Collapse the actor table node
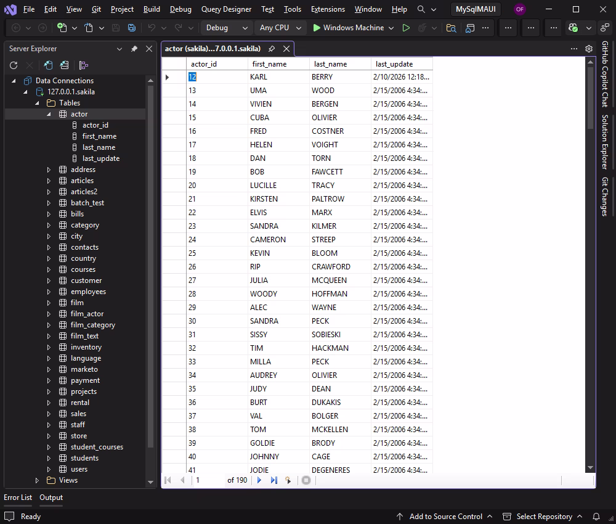 point(48,113)
